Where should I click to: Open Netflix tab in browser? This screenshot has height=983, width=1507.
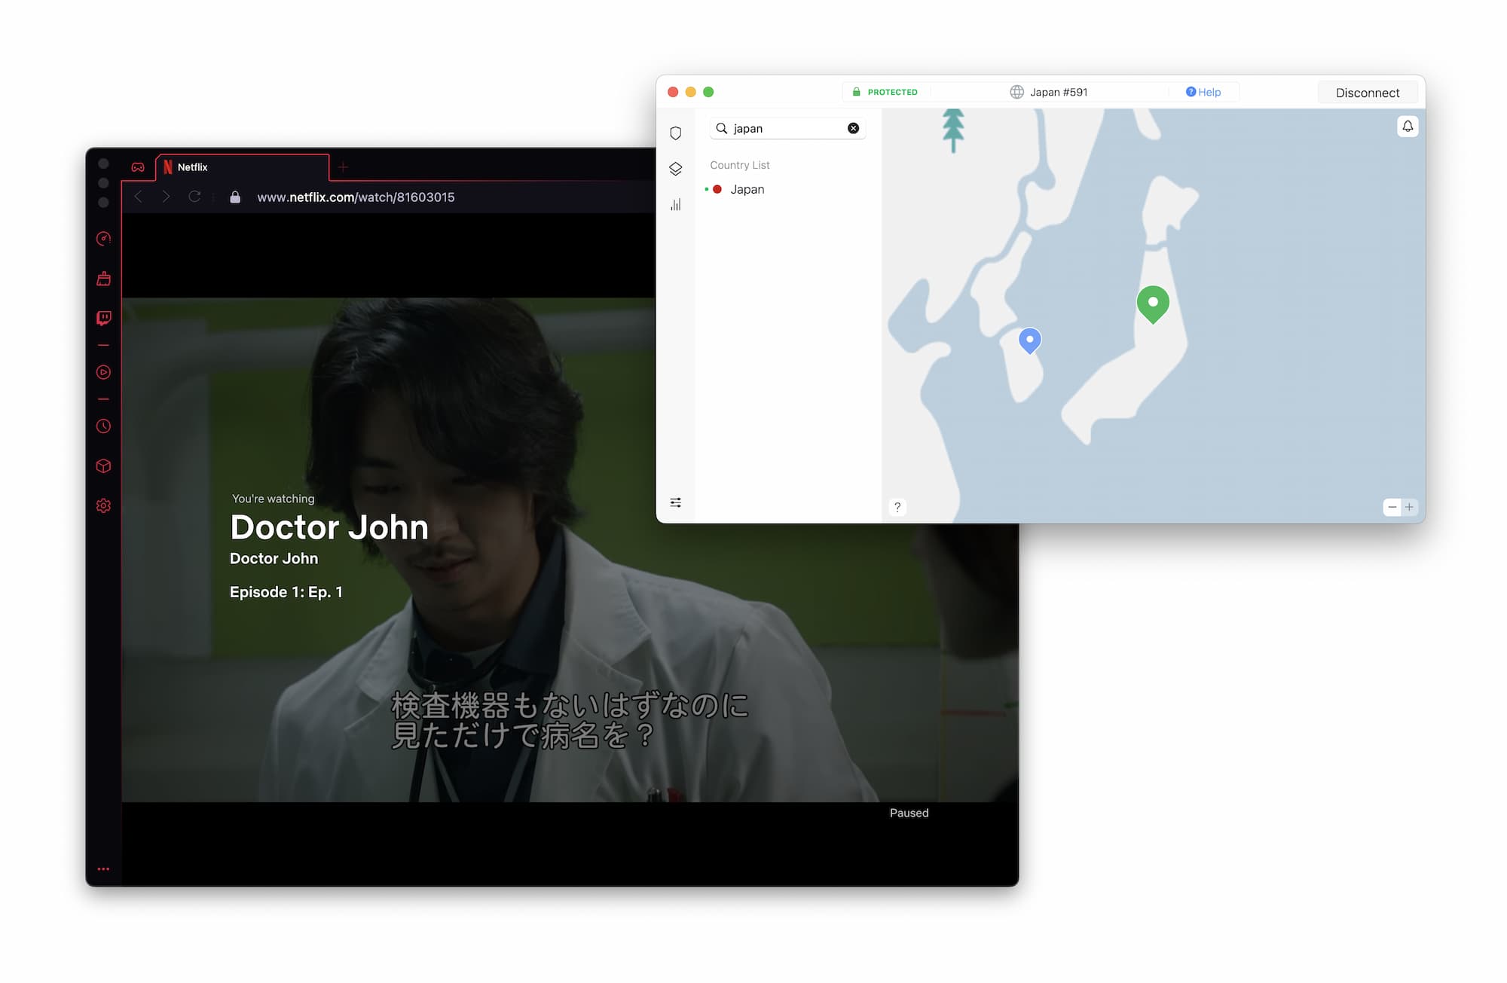click(240, 166)
